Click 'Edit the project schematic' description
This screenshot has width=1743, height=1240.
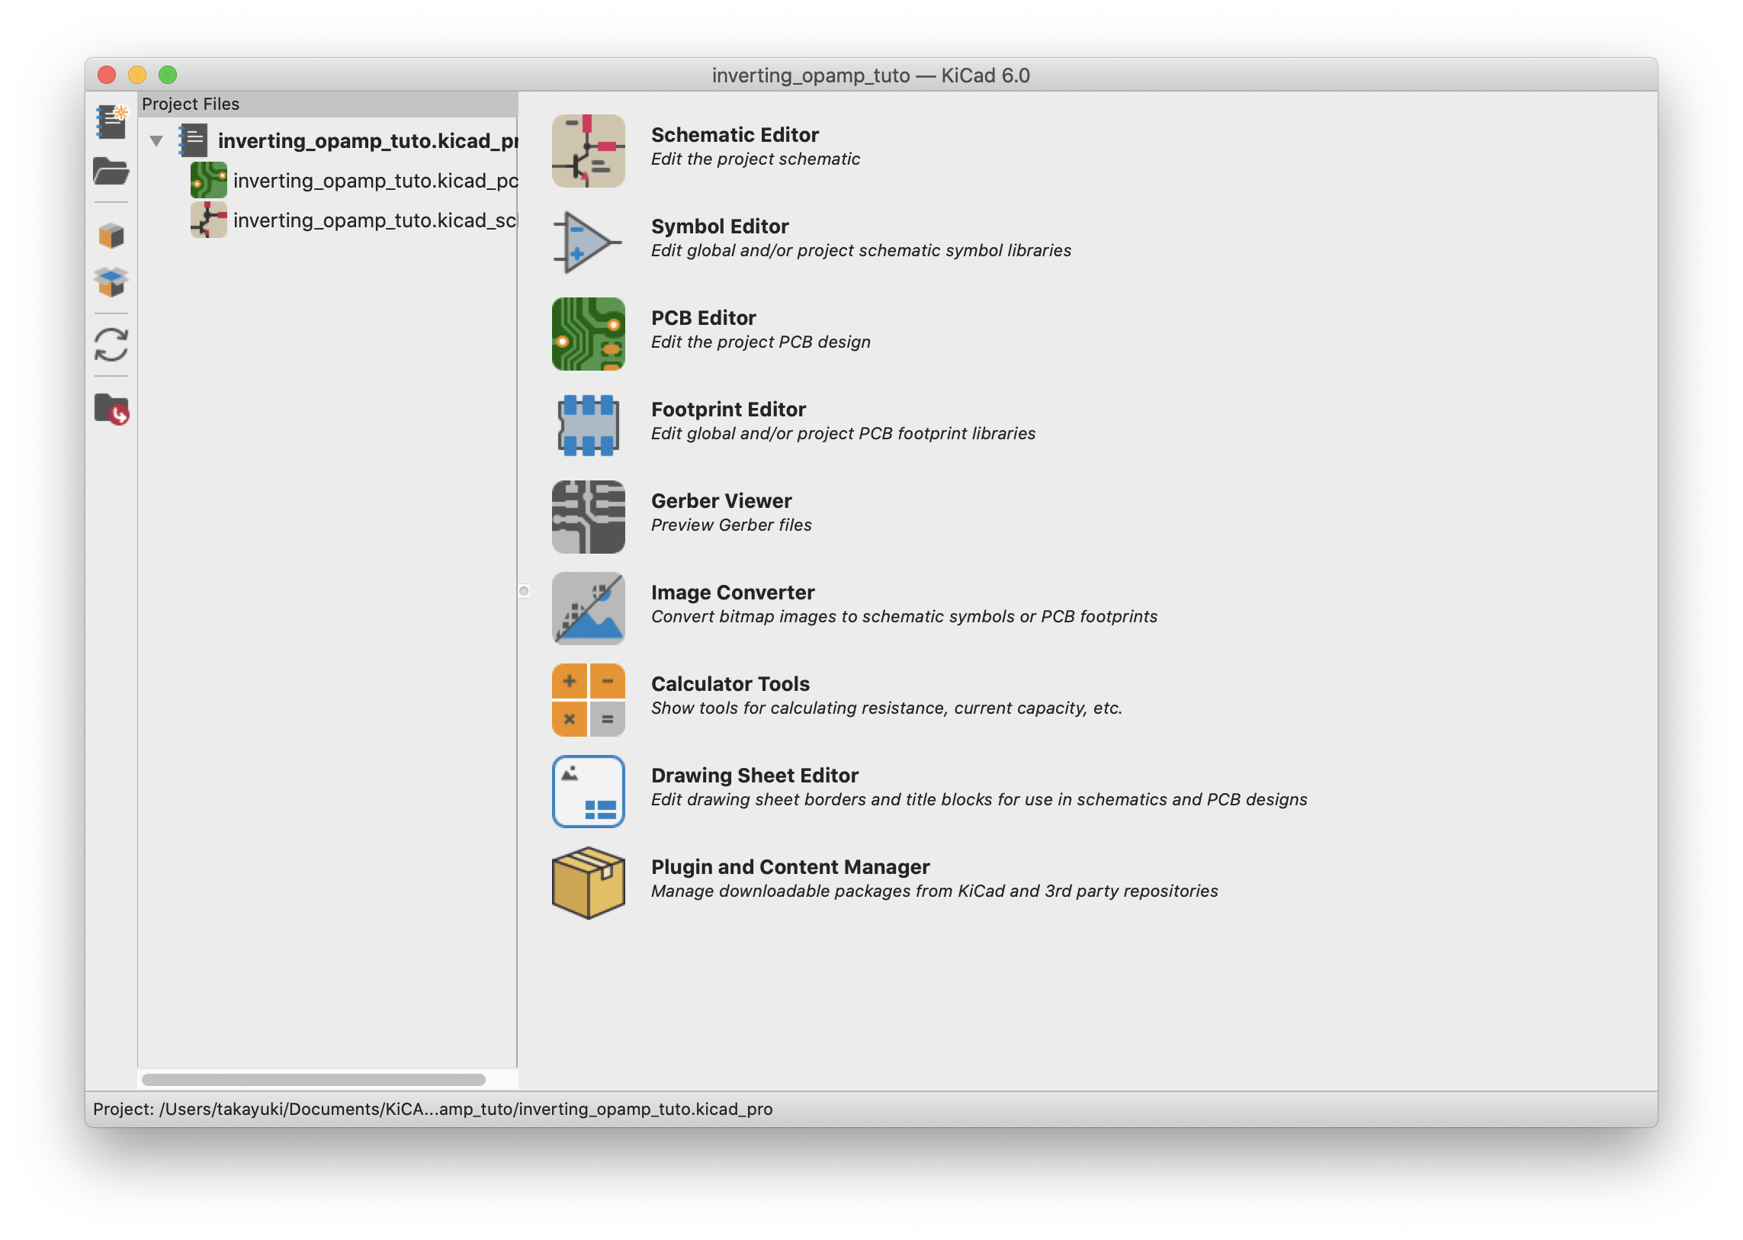(x=755, y=159)
